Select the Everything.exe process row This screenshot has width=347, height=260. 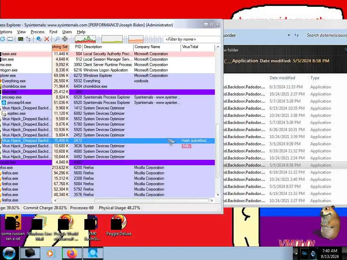pos(107,81)
